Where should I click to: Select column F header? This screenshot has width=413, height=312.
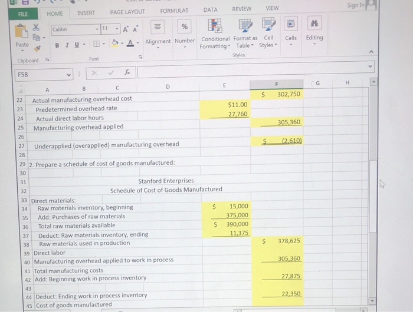pos(276,84)
